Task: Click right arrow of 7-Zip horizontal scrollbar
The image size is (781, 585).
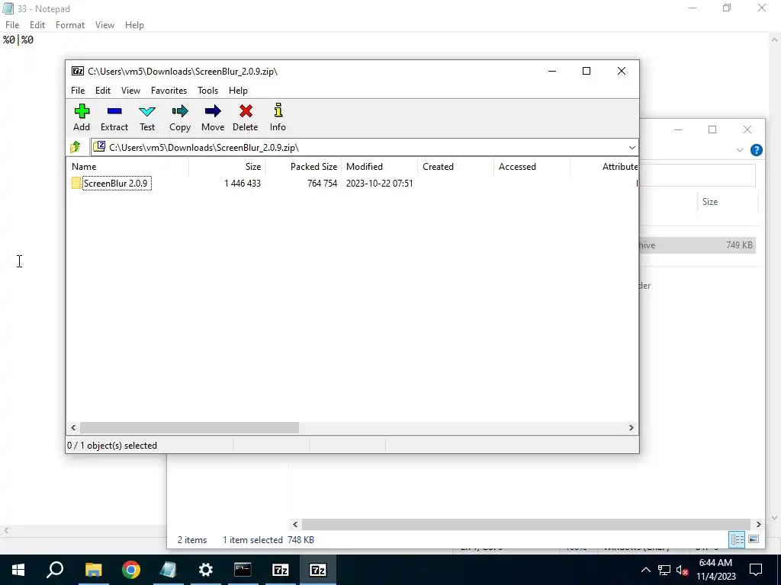Action: (631, 428)
